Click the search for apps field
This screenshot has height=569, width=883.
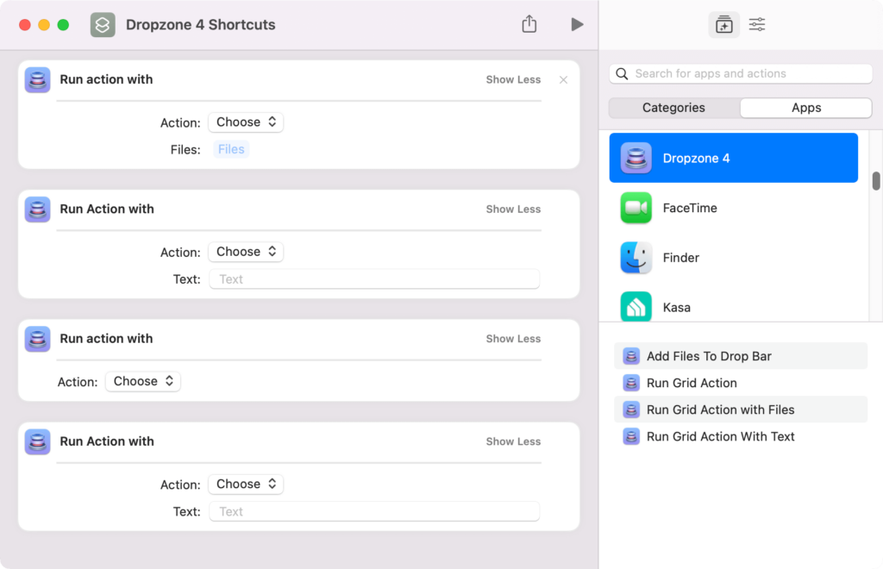pos(740,73)
